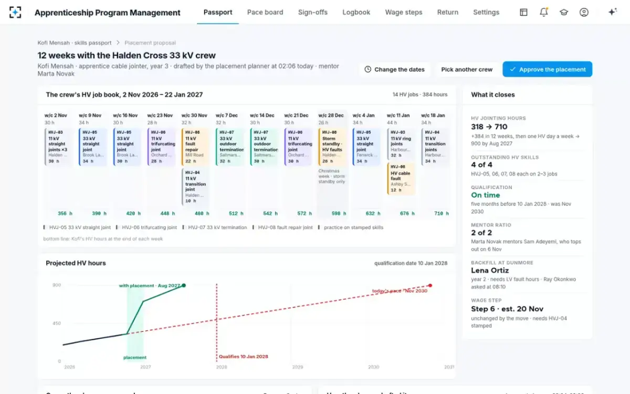
Task: Click the 'On time' qualification status
Action: pos(486,195)
